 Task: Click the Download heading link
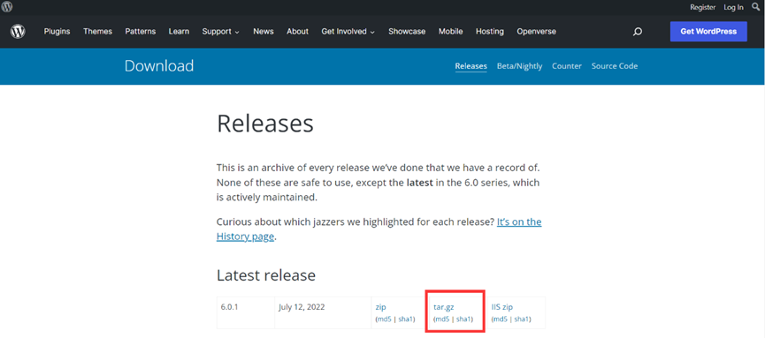click(159, 66)
